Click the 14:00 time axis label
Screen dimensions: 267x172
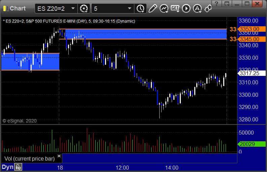tap(172, 168)
